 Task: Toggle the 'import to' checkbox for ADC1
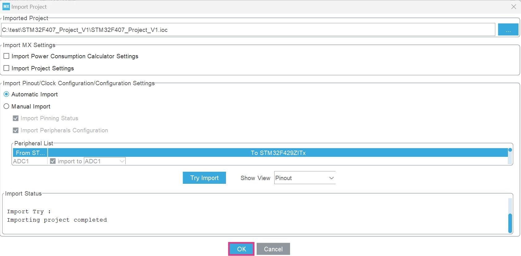tap(53, 161)
